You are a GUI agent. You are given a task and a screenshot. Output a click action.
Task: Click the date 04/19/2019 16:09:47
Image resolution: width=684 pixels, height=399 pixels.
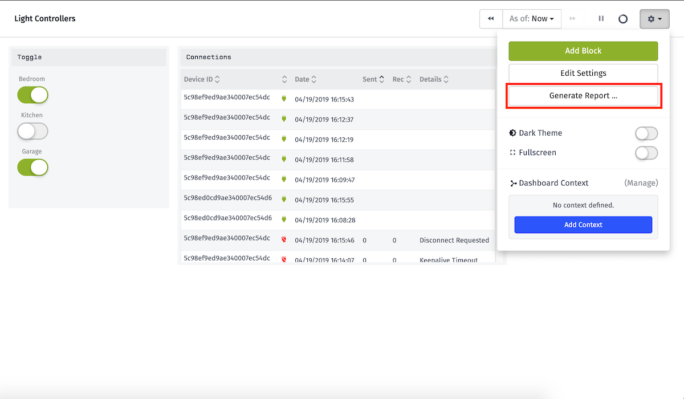[x=324, y=180]
